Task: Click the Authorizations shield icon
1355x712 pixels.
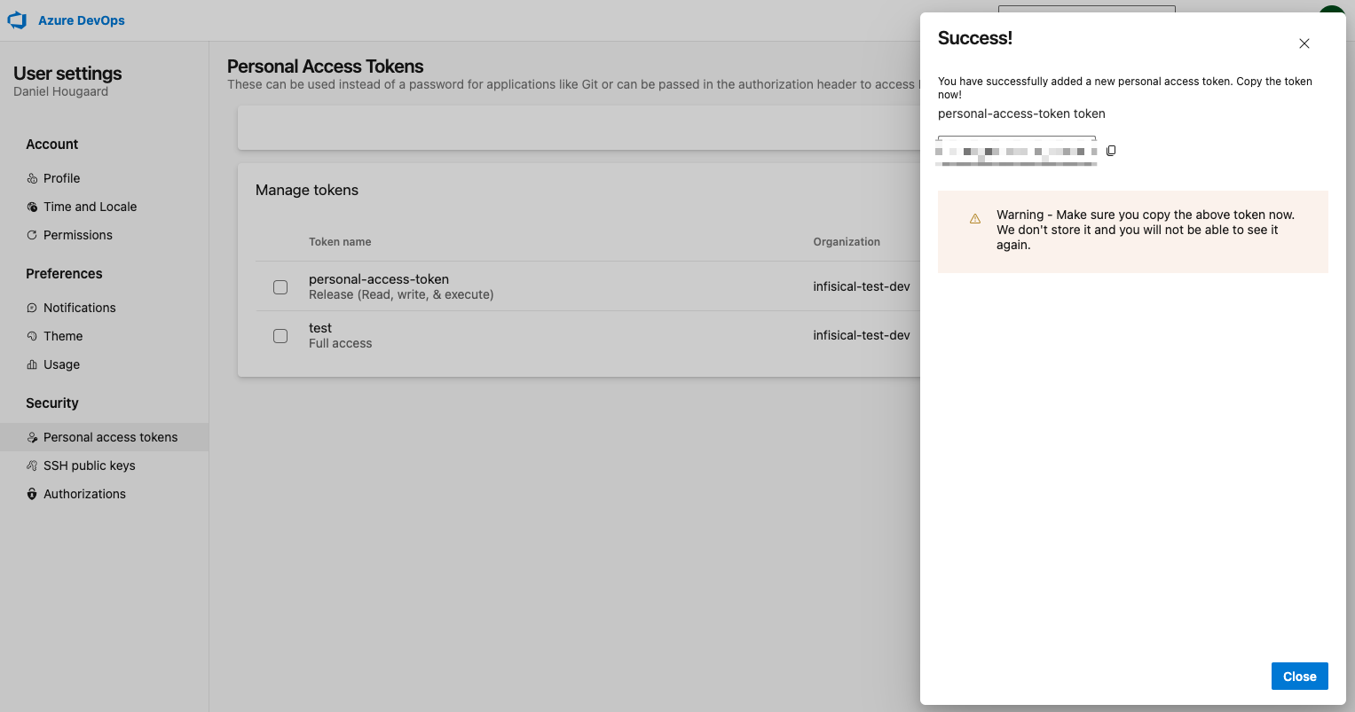Action: [32, 494]
